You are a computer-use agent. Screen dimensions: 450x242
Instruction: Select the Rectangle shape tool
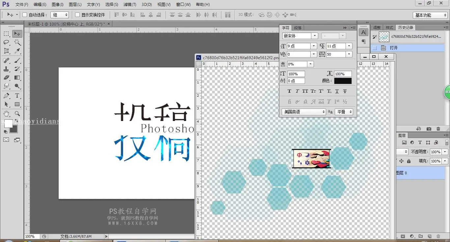(x=17, y=104)
